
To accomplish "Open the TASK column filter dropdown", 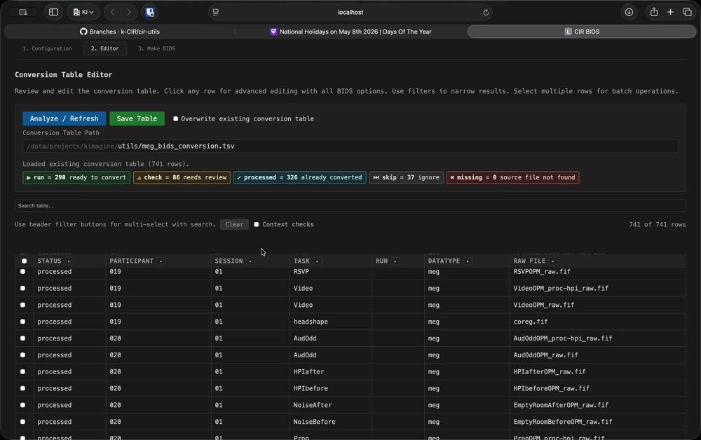I will pyautogui.click(x=317, y=261).
